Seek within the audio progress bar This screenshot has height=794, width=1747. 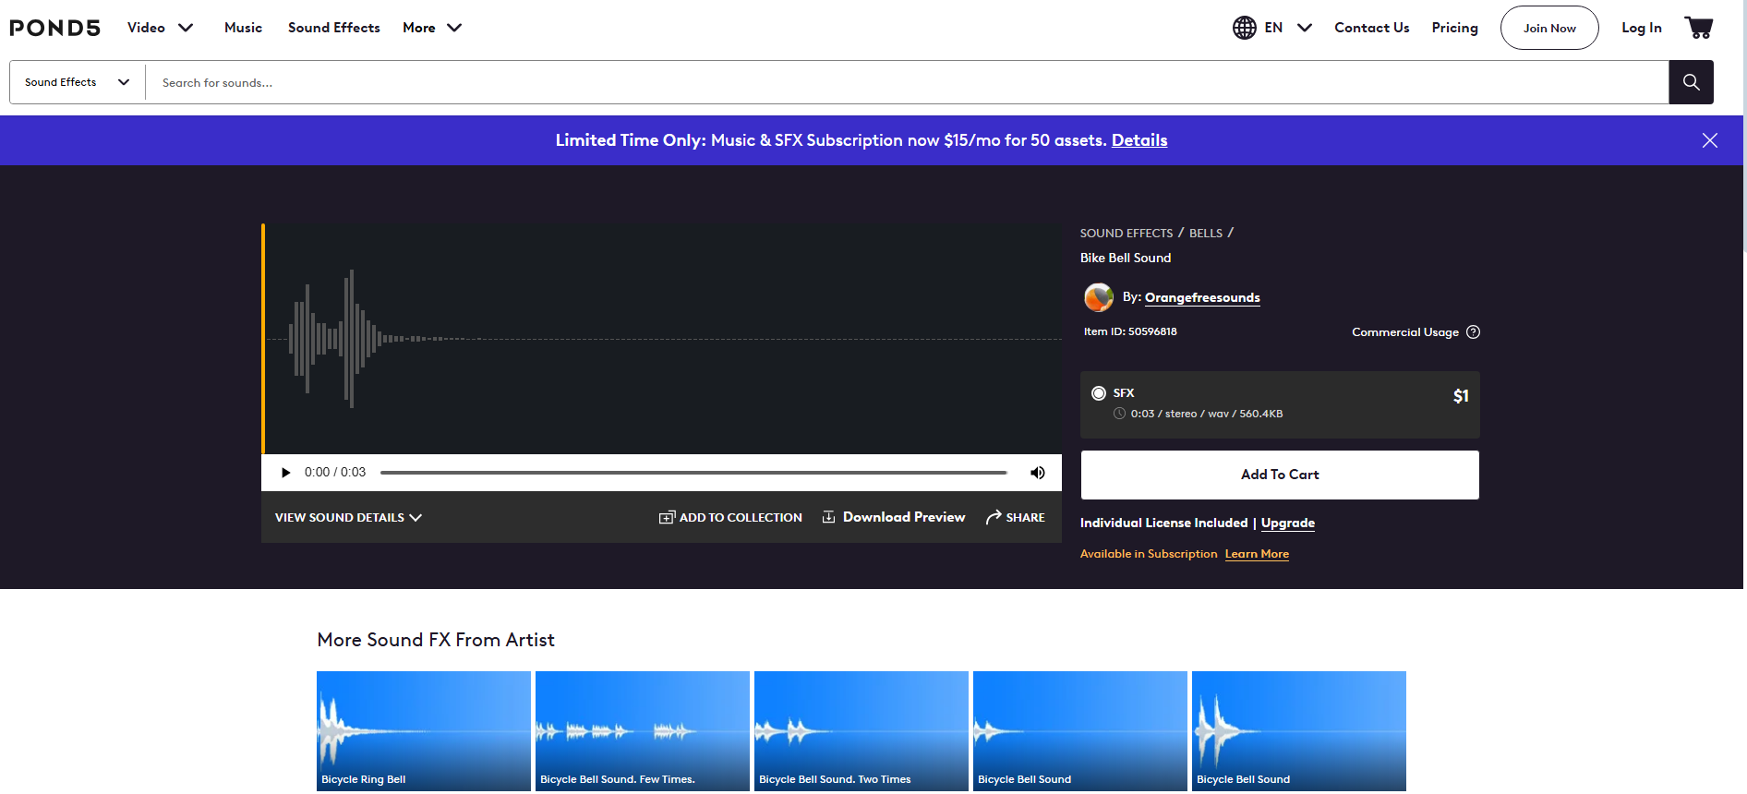click(693, 473)
